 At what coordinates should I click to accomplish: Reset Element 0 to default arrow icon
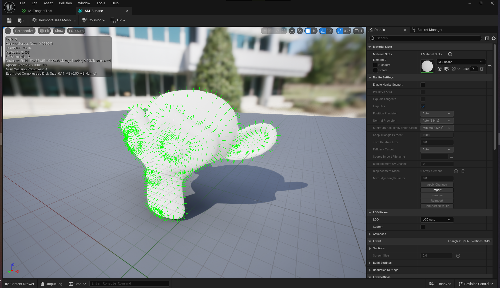490,66
